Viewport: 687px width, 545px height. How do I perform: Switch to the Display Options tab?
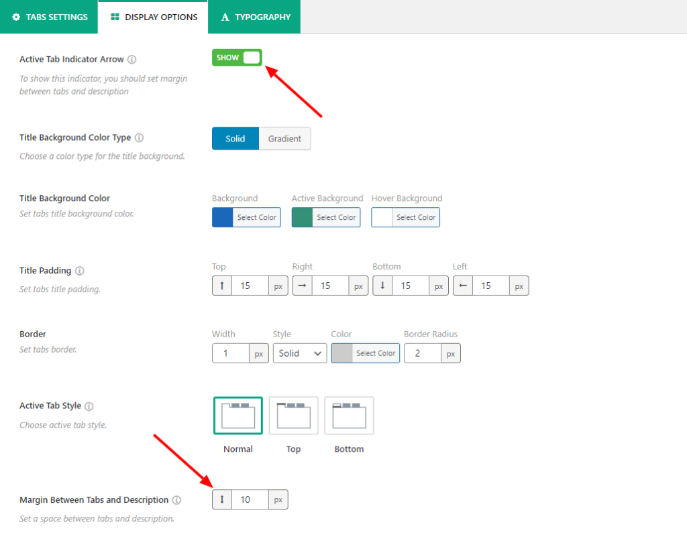click(x=152, y=17)
